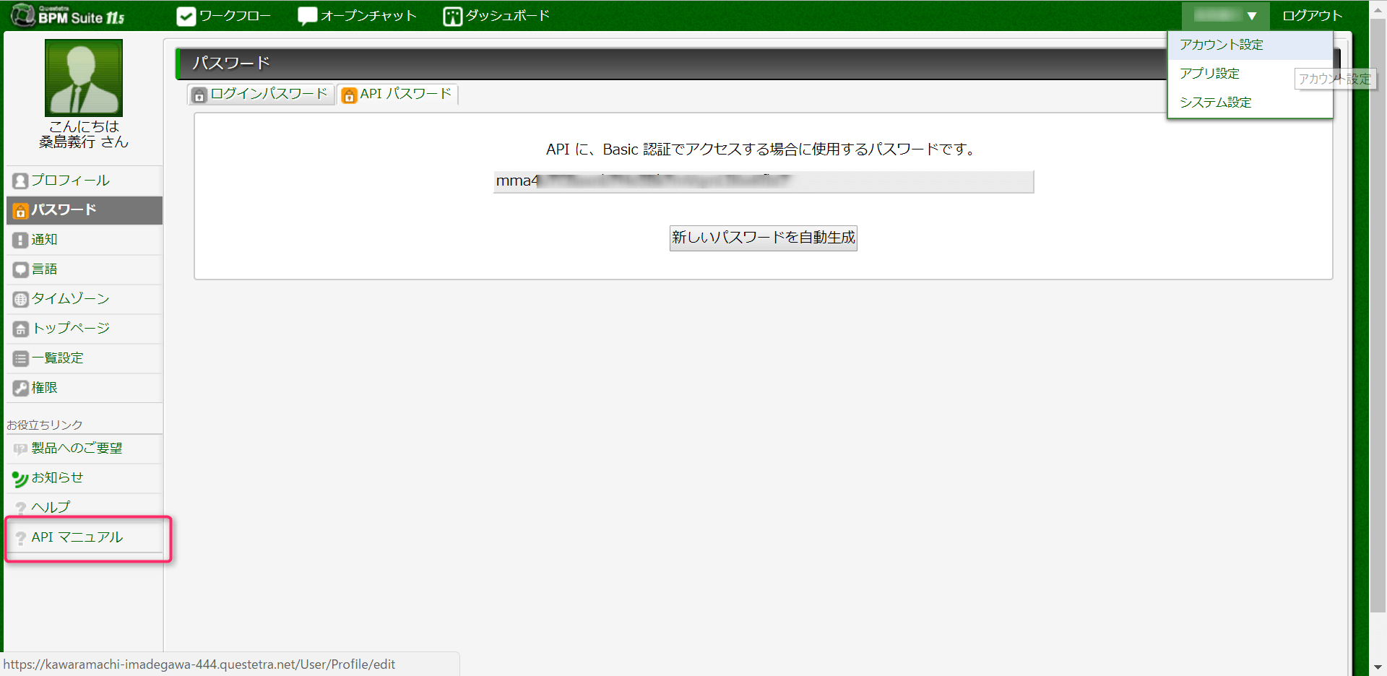Open the オープンチャット menu
The image size is (1387, 676).
358,16
